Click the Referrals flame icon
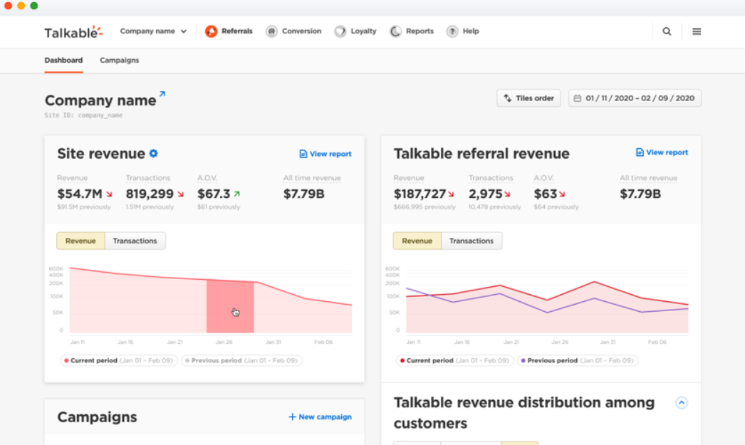 211,31
